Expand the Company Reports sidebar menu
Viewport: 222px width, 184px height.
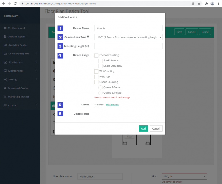pyautogui.click(x=20, y=54)
